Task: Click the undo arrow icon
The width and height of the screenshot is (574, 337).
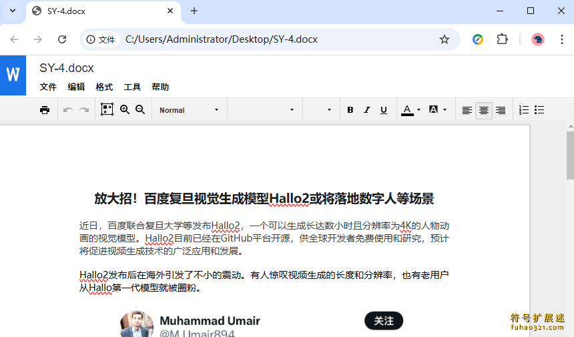Action: click(x=68, y=110)
